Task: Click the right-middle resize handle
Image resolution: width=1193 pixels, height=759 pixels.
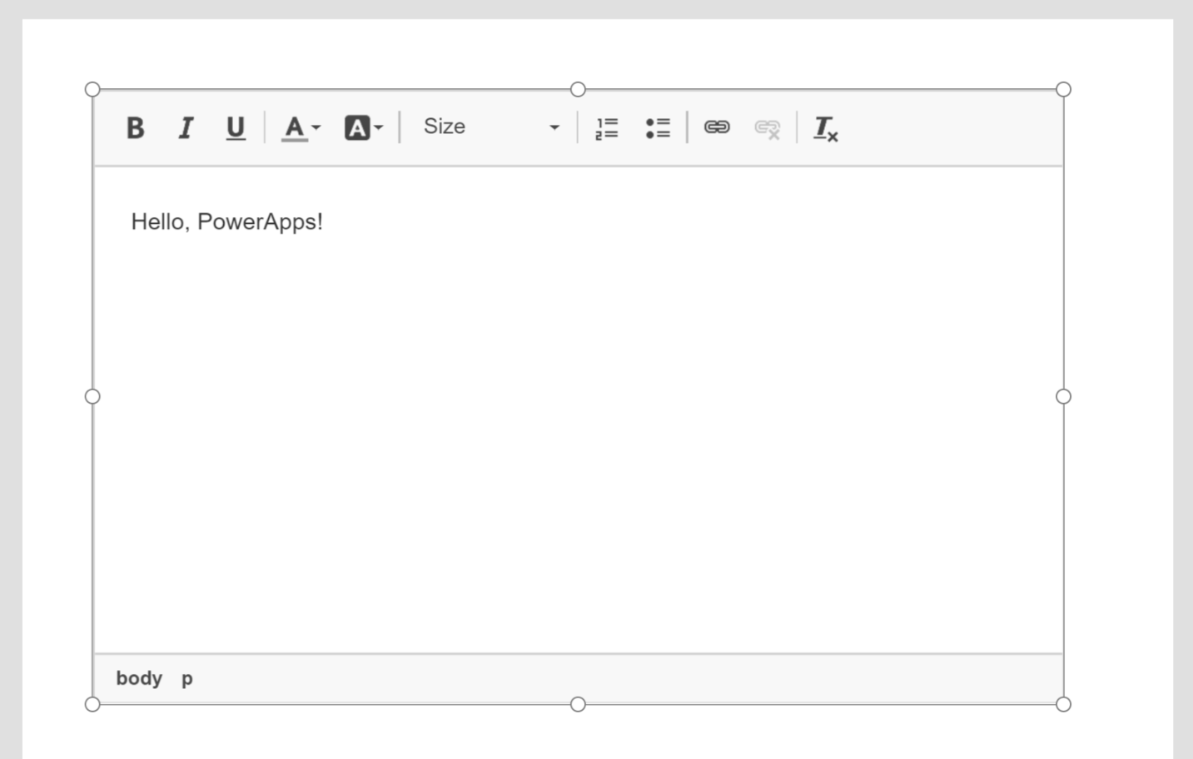Action: click(x=1063, y=396)
